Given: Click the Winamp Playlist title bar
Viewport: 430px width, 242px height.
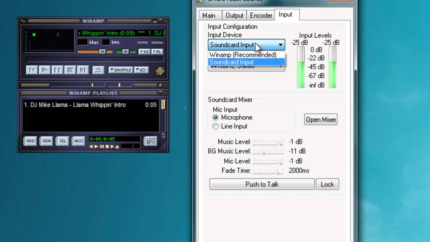Looking at the screenshot, I should point(93,93).
